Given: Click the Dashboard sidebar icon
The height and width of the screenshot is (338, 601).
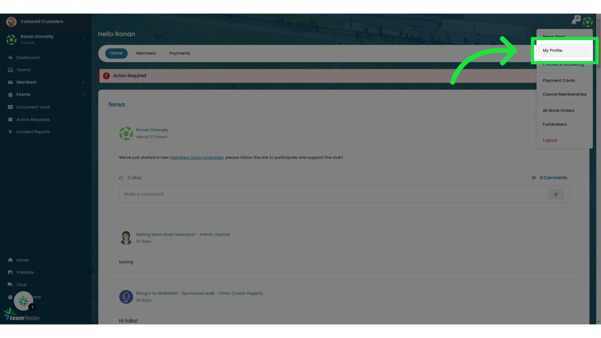Looking at the screenshot, I should 10,58.
